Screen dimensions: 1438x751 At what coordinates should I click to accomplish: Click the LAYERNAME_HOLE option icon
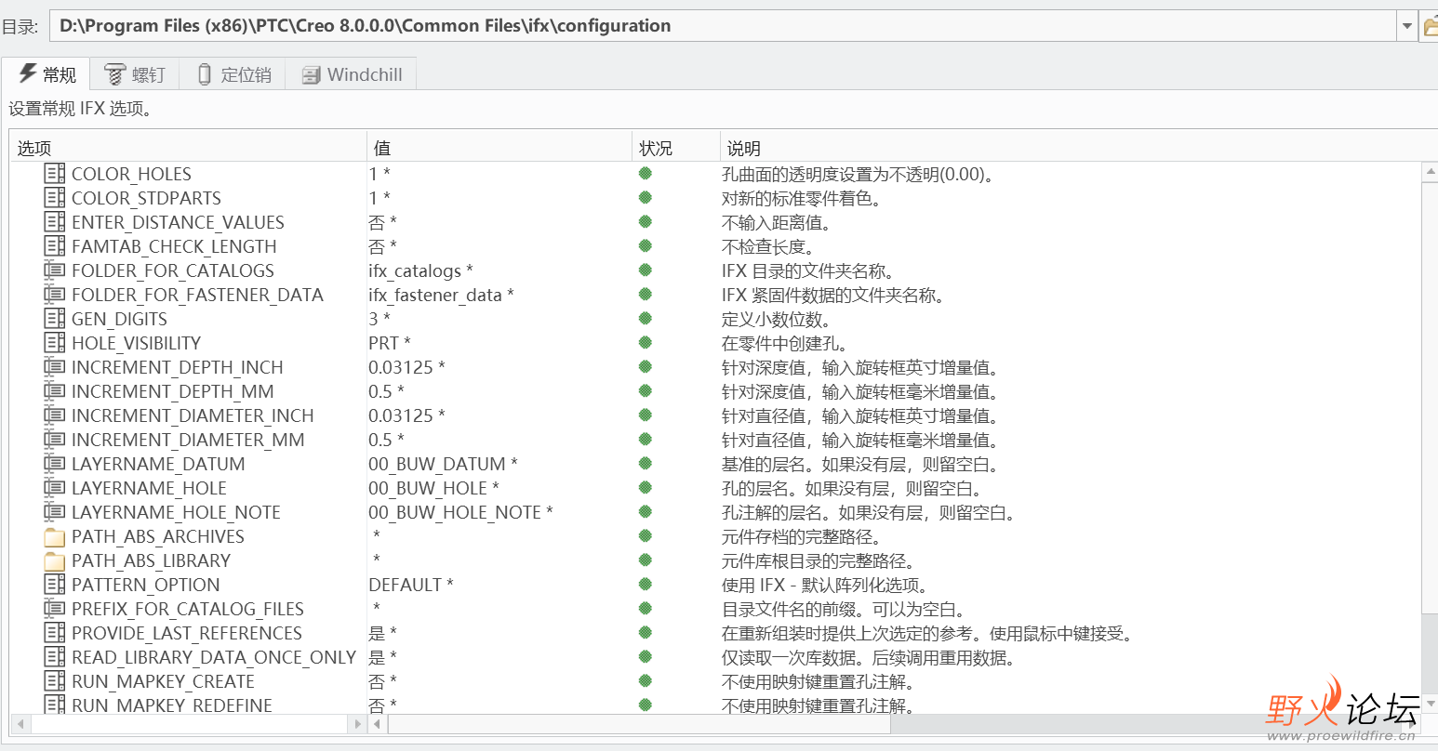pyautogui.click(x=55, y=488)
